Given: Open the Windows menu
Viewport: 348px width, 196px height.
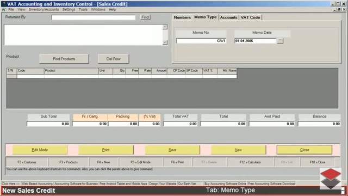Looking at the screenshot, I should click(x=98, y=10).
